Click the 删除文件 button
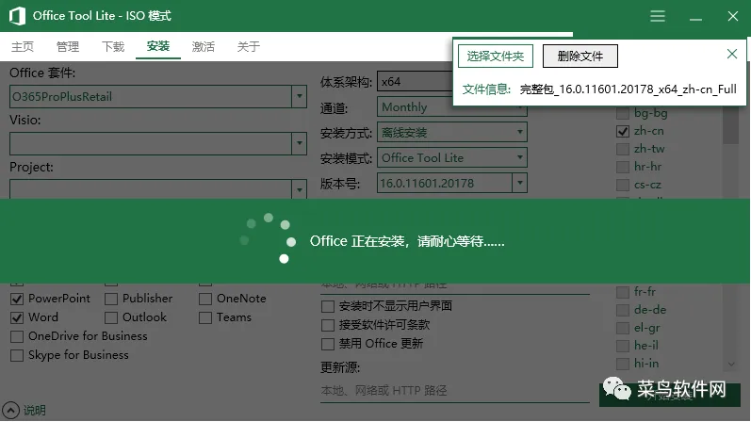 click(580, 56)
